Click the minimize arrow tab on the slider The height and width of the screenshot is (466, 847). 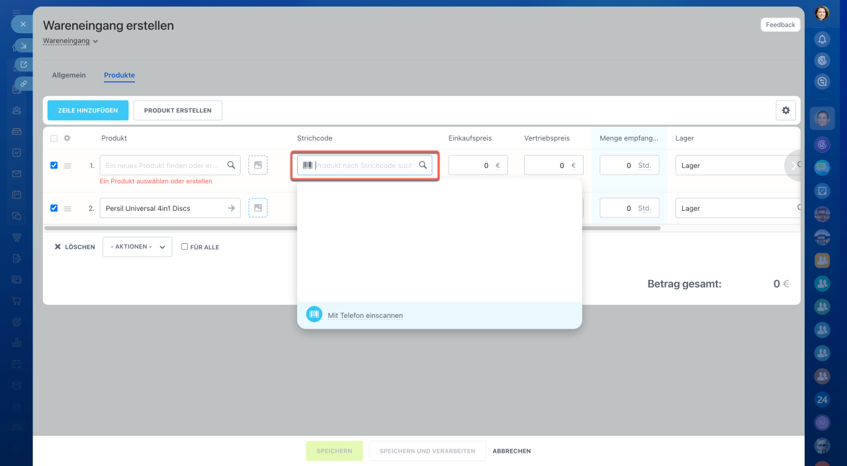[24, 46]
